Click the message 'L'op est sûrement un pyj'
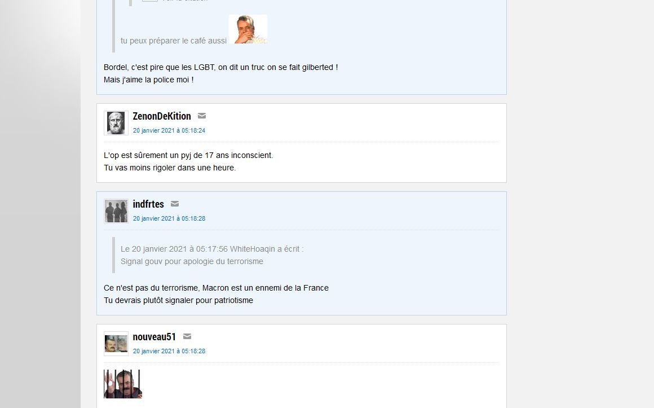The width and height of the screenshot is (654, 408). [188, 155]
